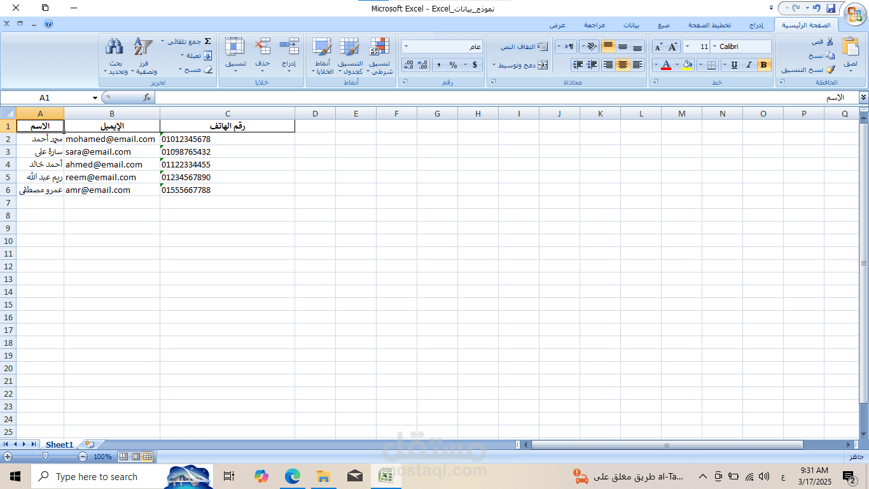The width and height of the screenshot is (869, 489).
Task: Zoom out with the minus button
Action: (x=83, y=457)
